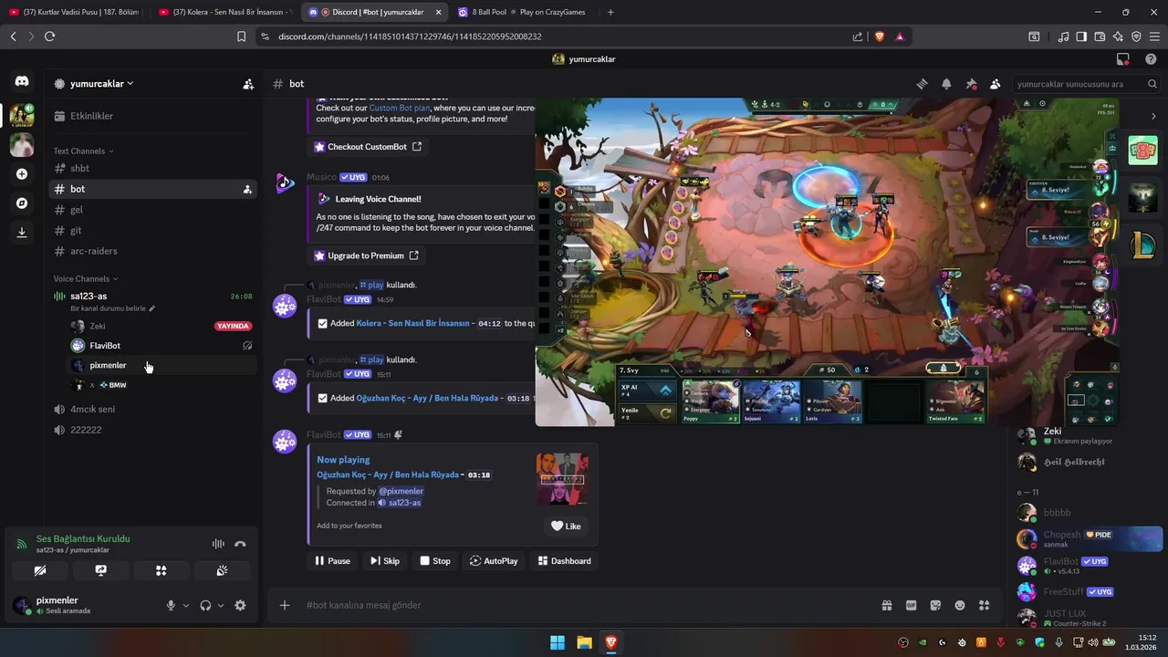
Task: Open Discord direct messages home icon
Action: coord(22,81)
